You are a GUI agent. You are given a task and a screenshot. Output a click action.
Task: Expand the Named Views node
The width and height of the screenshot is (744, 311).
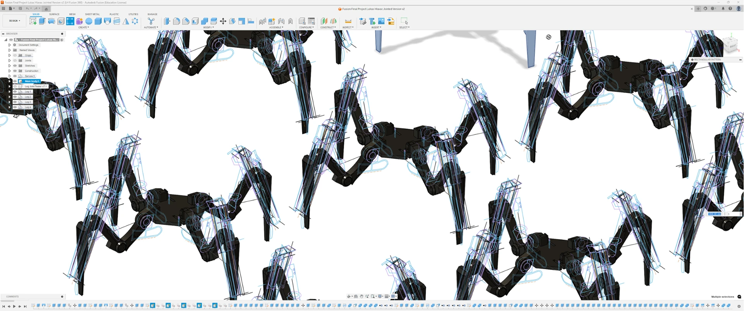coord(10,50)
